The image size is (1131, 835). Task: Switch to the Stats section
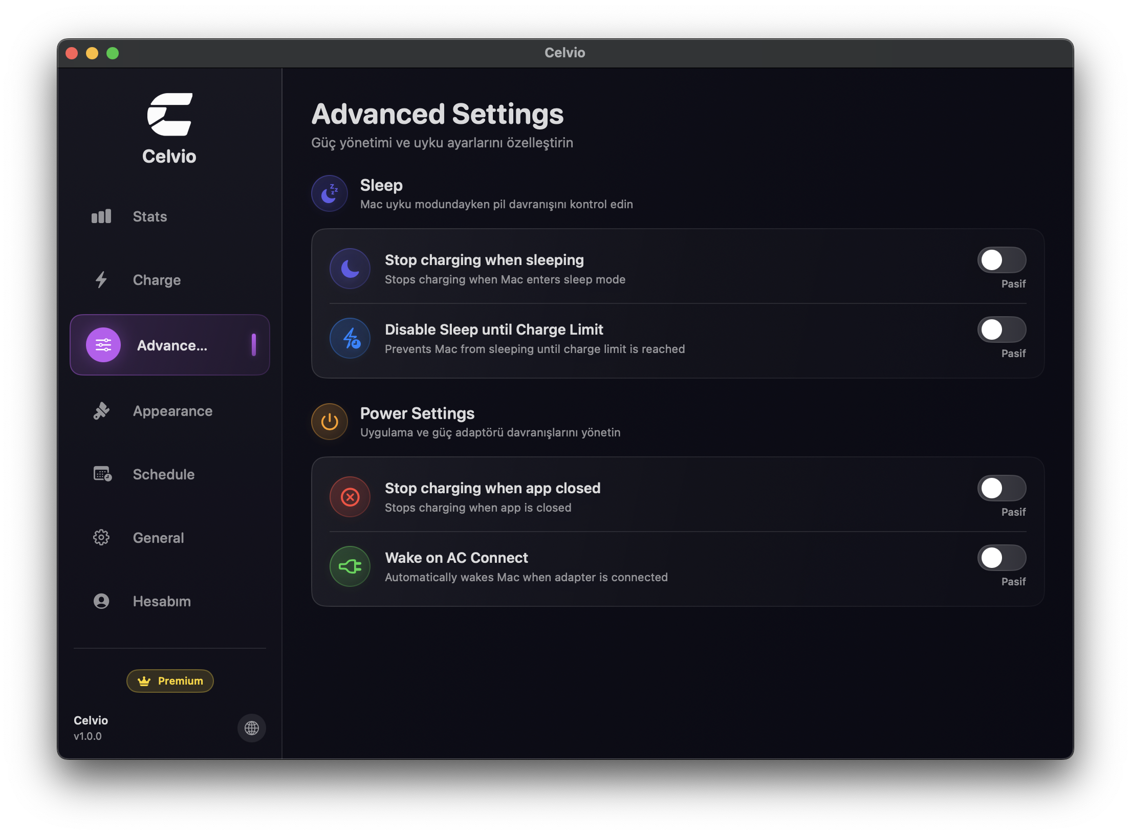coord(149,216)
